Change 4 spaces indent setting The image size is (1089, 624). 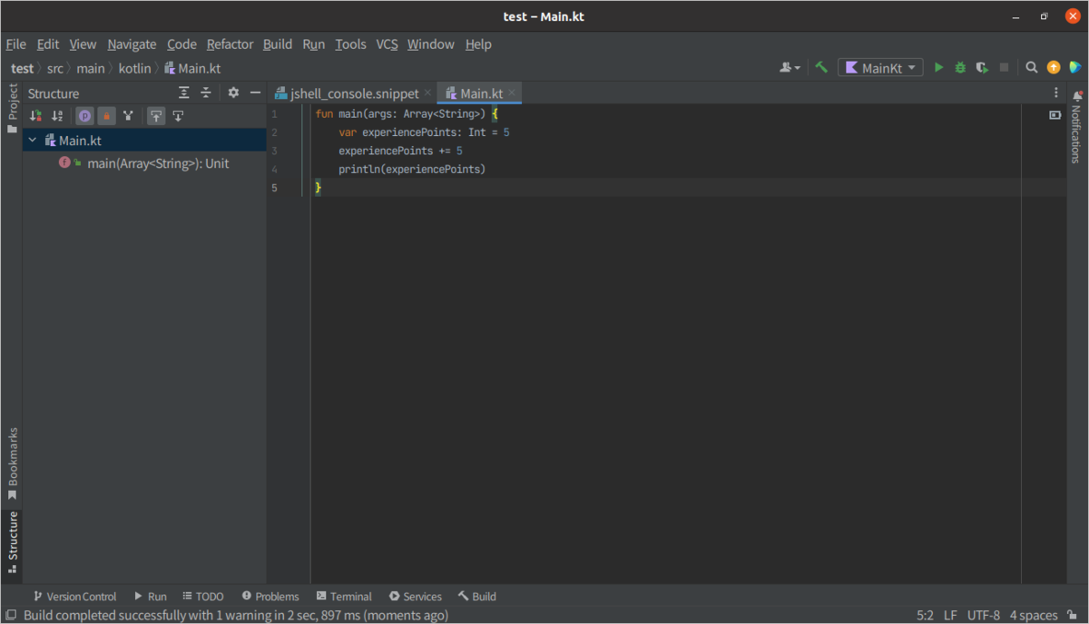click(1033, 615)
